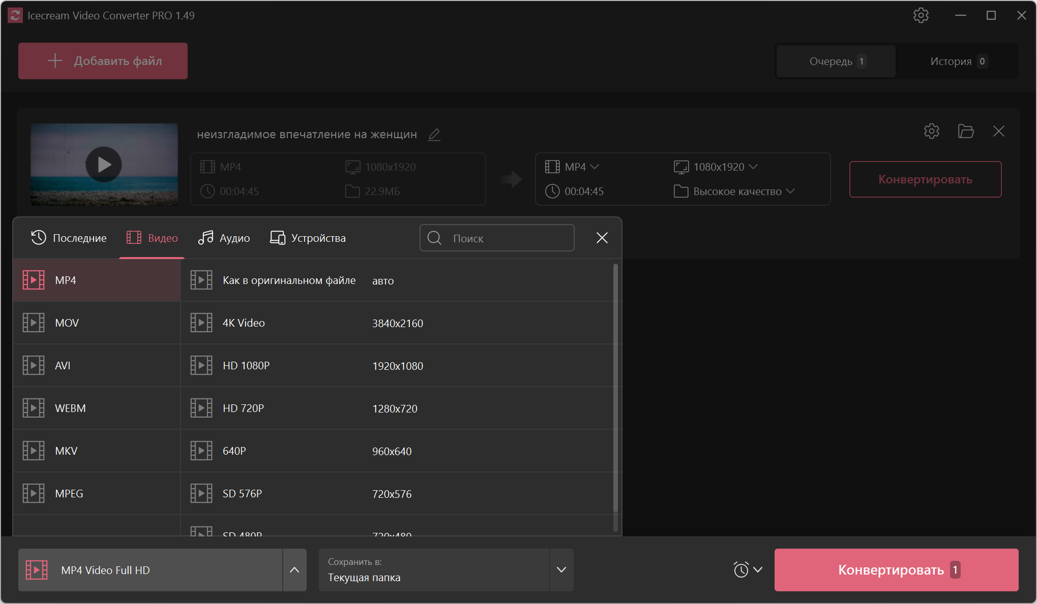Click the Добавить файл button

coord(103,61)
